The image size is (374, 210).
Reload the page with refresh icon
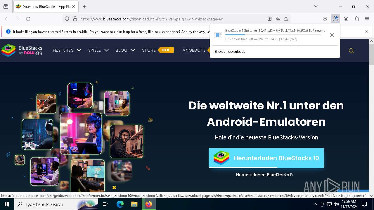point(28,19)
